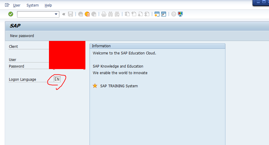Open the Customize Local Layout monitor icon

click(180, 14)
